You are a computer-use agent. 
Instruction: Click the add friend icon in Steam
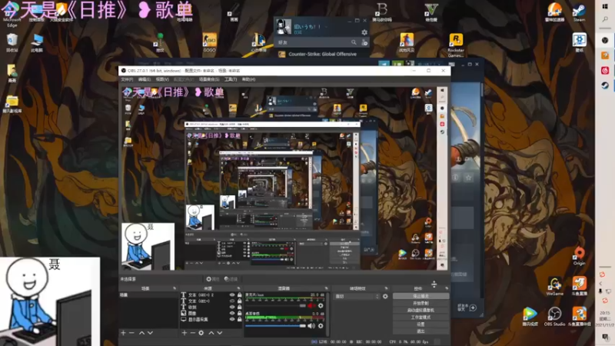[364, 42]
